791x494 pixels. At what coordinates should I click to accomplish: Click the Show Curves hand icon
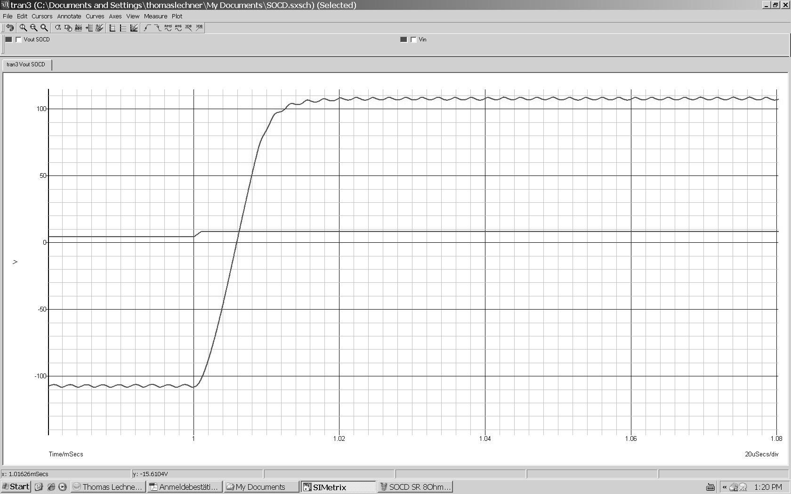[x=68, y=28]
